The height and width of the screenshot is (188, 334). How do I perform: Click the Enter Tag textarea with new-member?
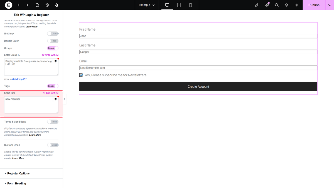(x=31, y=105)
